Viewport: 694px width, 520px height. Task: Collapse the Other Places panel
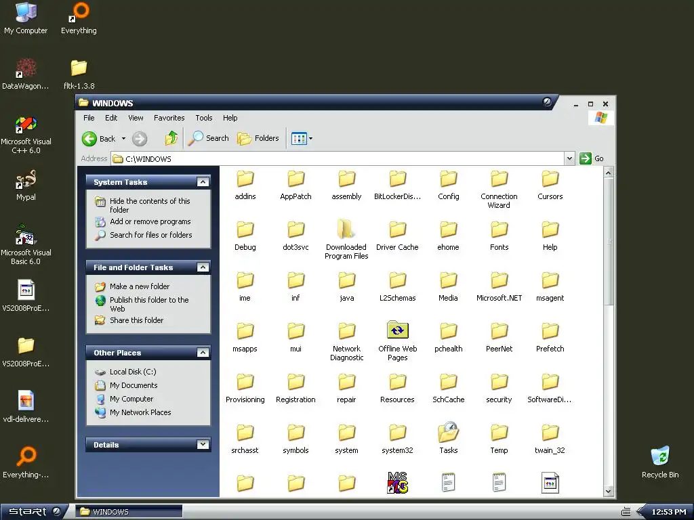[x=203, y=352]
